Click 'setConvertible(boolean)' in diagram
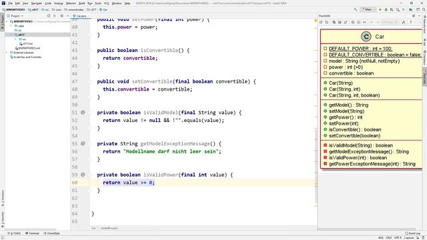 (354, 135)
